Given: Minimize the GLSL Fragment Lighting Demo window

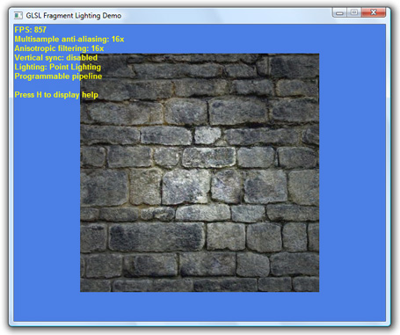Looking at the screenshot, I should tap(339, 13).
